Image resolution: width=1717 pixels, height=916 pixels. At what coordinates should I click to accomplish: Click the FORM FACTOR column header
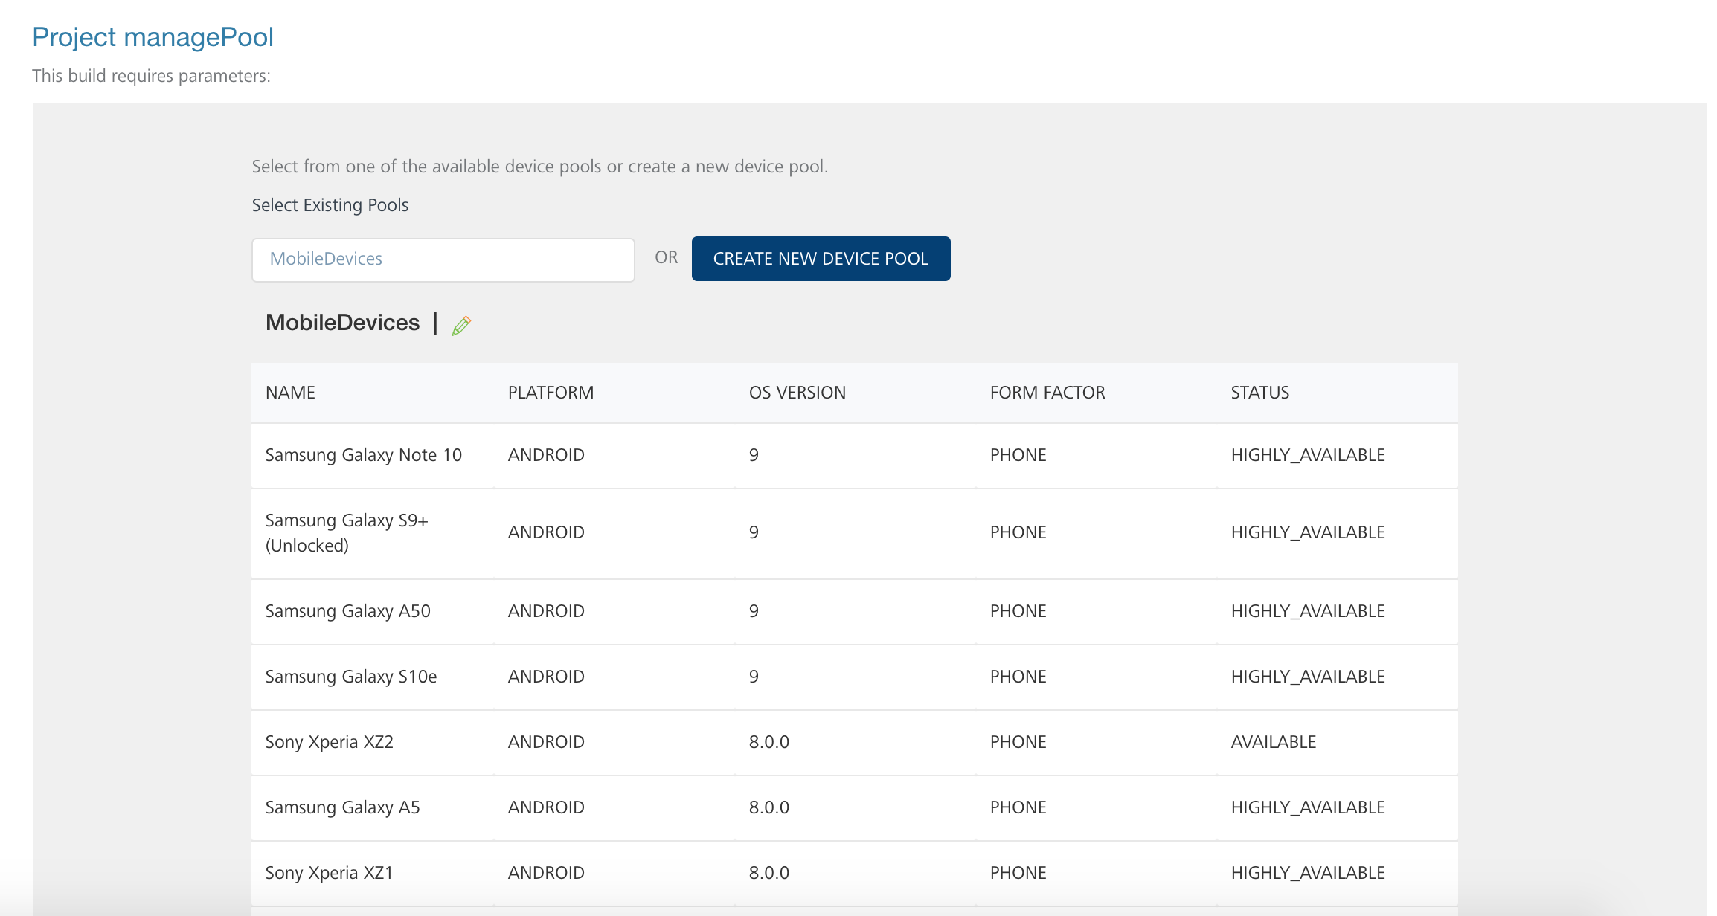point(1047,393)
